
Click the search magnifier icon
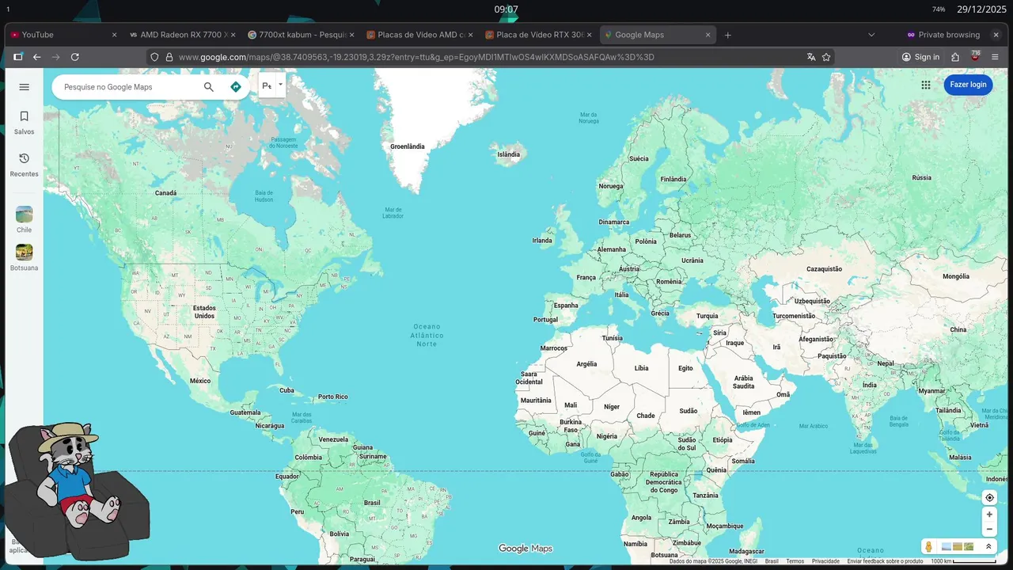(x=209, y=87)
